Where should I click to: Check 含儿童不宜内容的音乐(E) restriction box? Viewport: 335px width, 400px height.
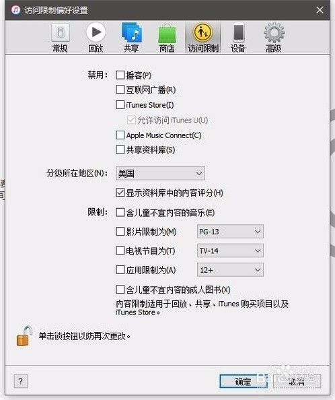point(120,212)
